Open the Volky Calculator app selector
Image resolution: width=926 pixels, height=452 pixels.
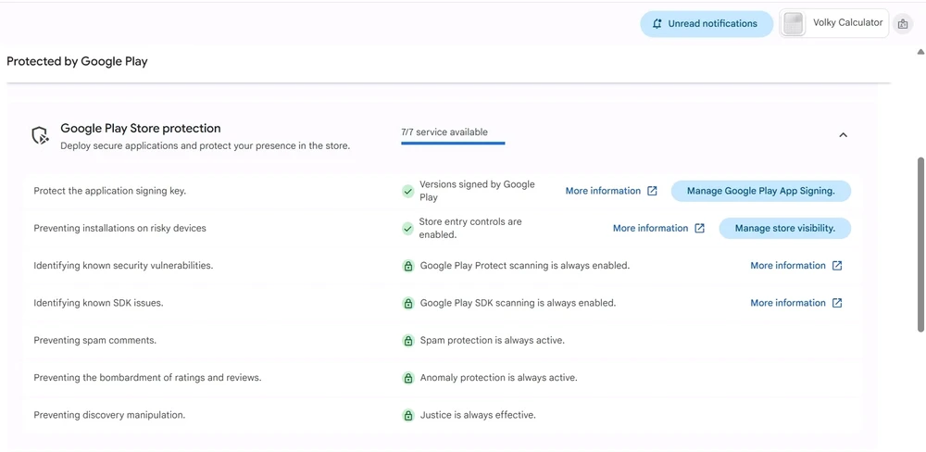pyautogui.click(x=834, y=23)
